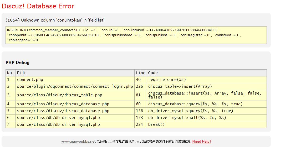Image resolution: width=301 pixels, height=151 pixels.
Task: Click the db_driver_mysql->halt code cell
Action: 207,118
